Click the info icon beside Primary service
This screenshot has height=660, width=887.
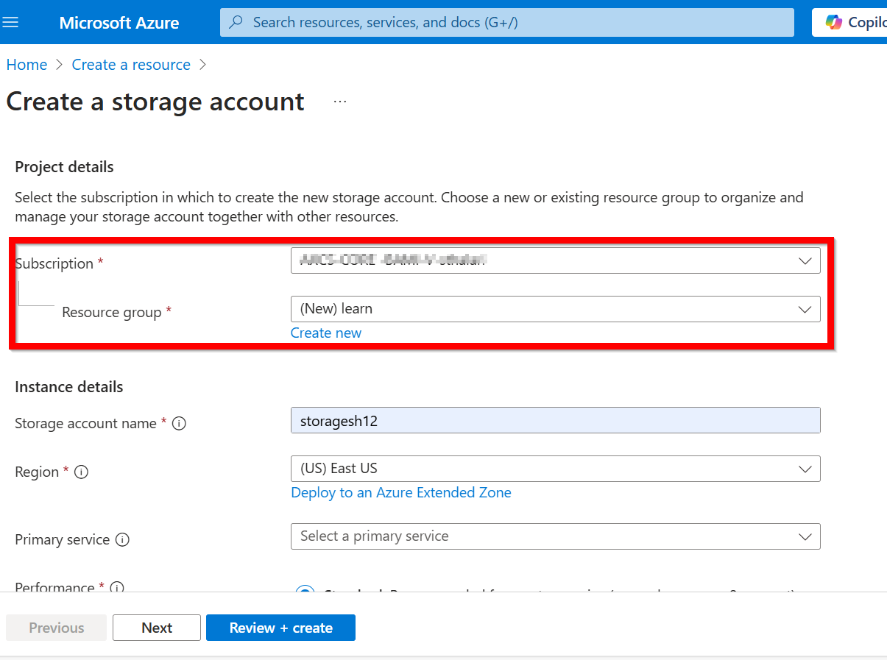[122, 540]
